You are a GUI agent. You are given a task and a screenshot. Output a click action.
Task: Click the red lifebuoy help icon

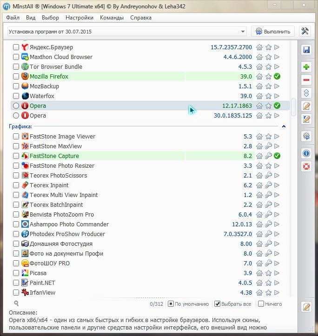(x=306, y=166)
